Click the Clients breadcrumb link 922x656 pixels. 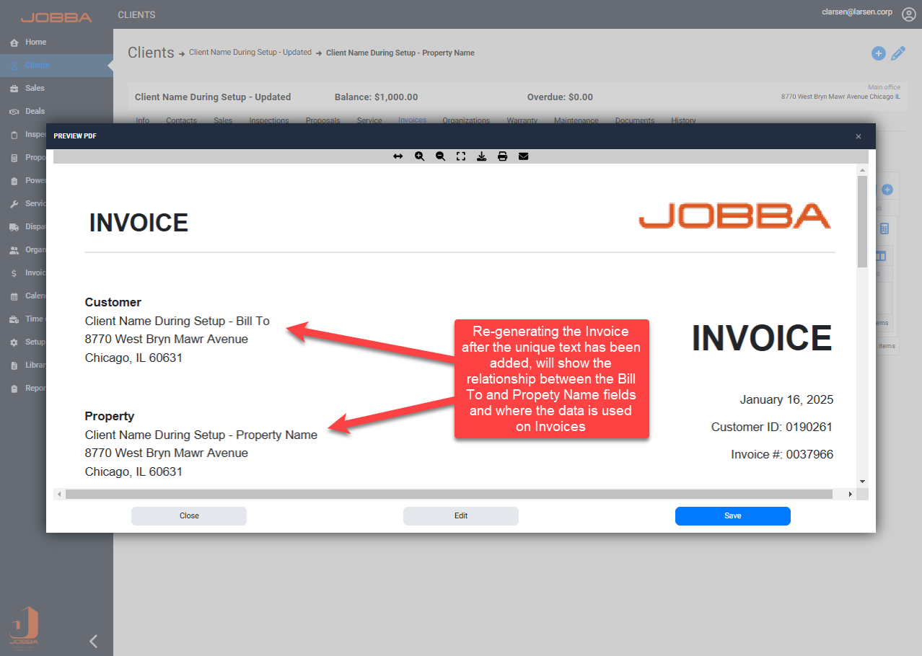tap(151, 53)
